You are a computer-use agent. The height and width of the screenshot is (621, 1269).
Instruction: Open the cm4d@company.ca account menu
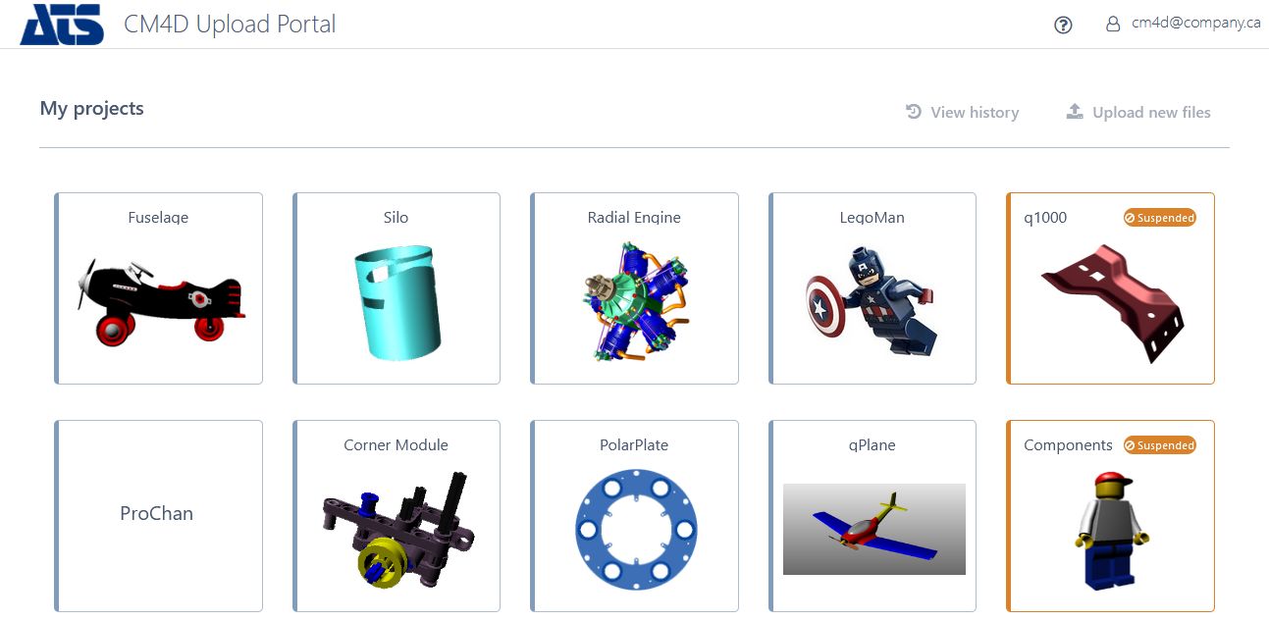(x=1195, y=23)
